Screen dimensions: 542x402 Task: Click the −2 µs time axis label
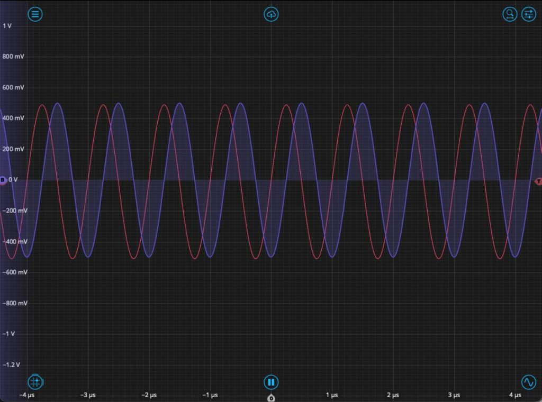pyautogui.click(x=149, y=395)
